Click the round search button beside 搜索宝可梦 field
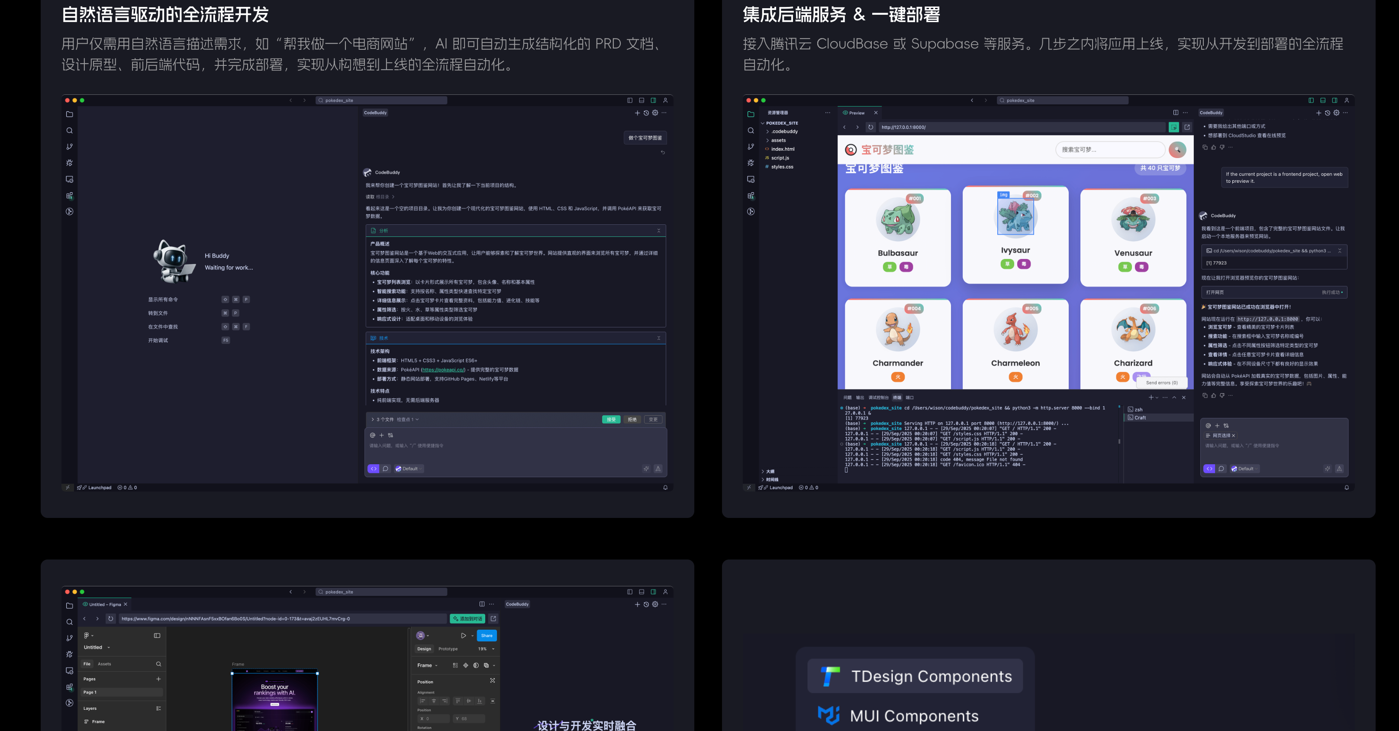Viewport: 1399px width, 731px height. coord(1177,149)
